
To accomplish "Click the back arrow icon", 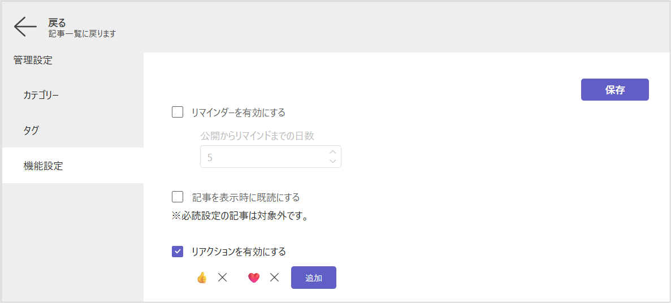I will (25, 27).
